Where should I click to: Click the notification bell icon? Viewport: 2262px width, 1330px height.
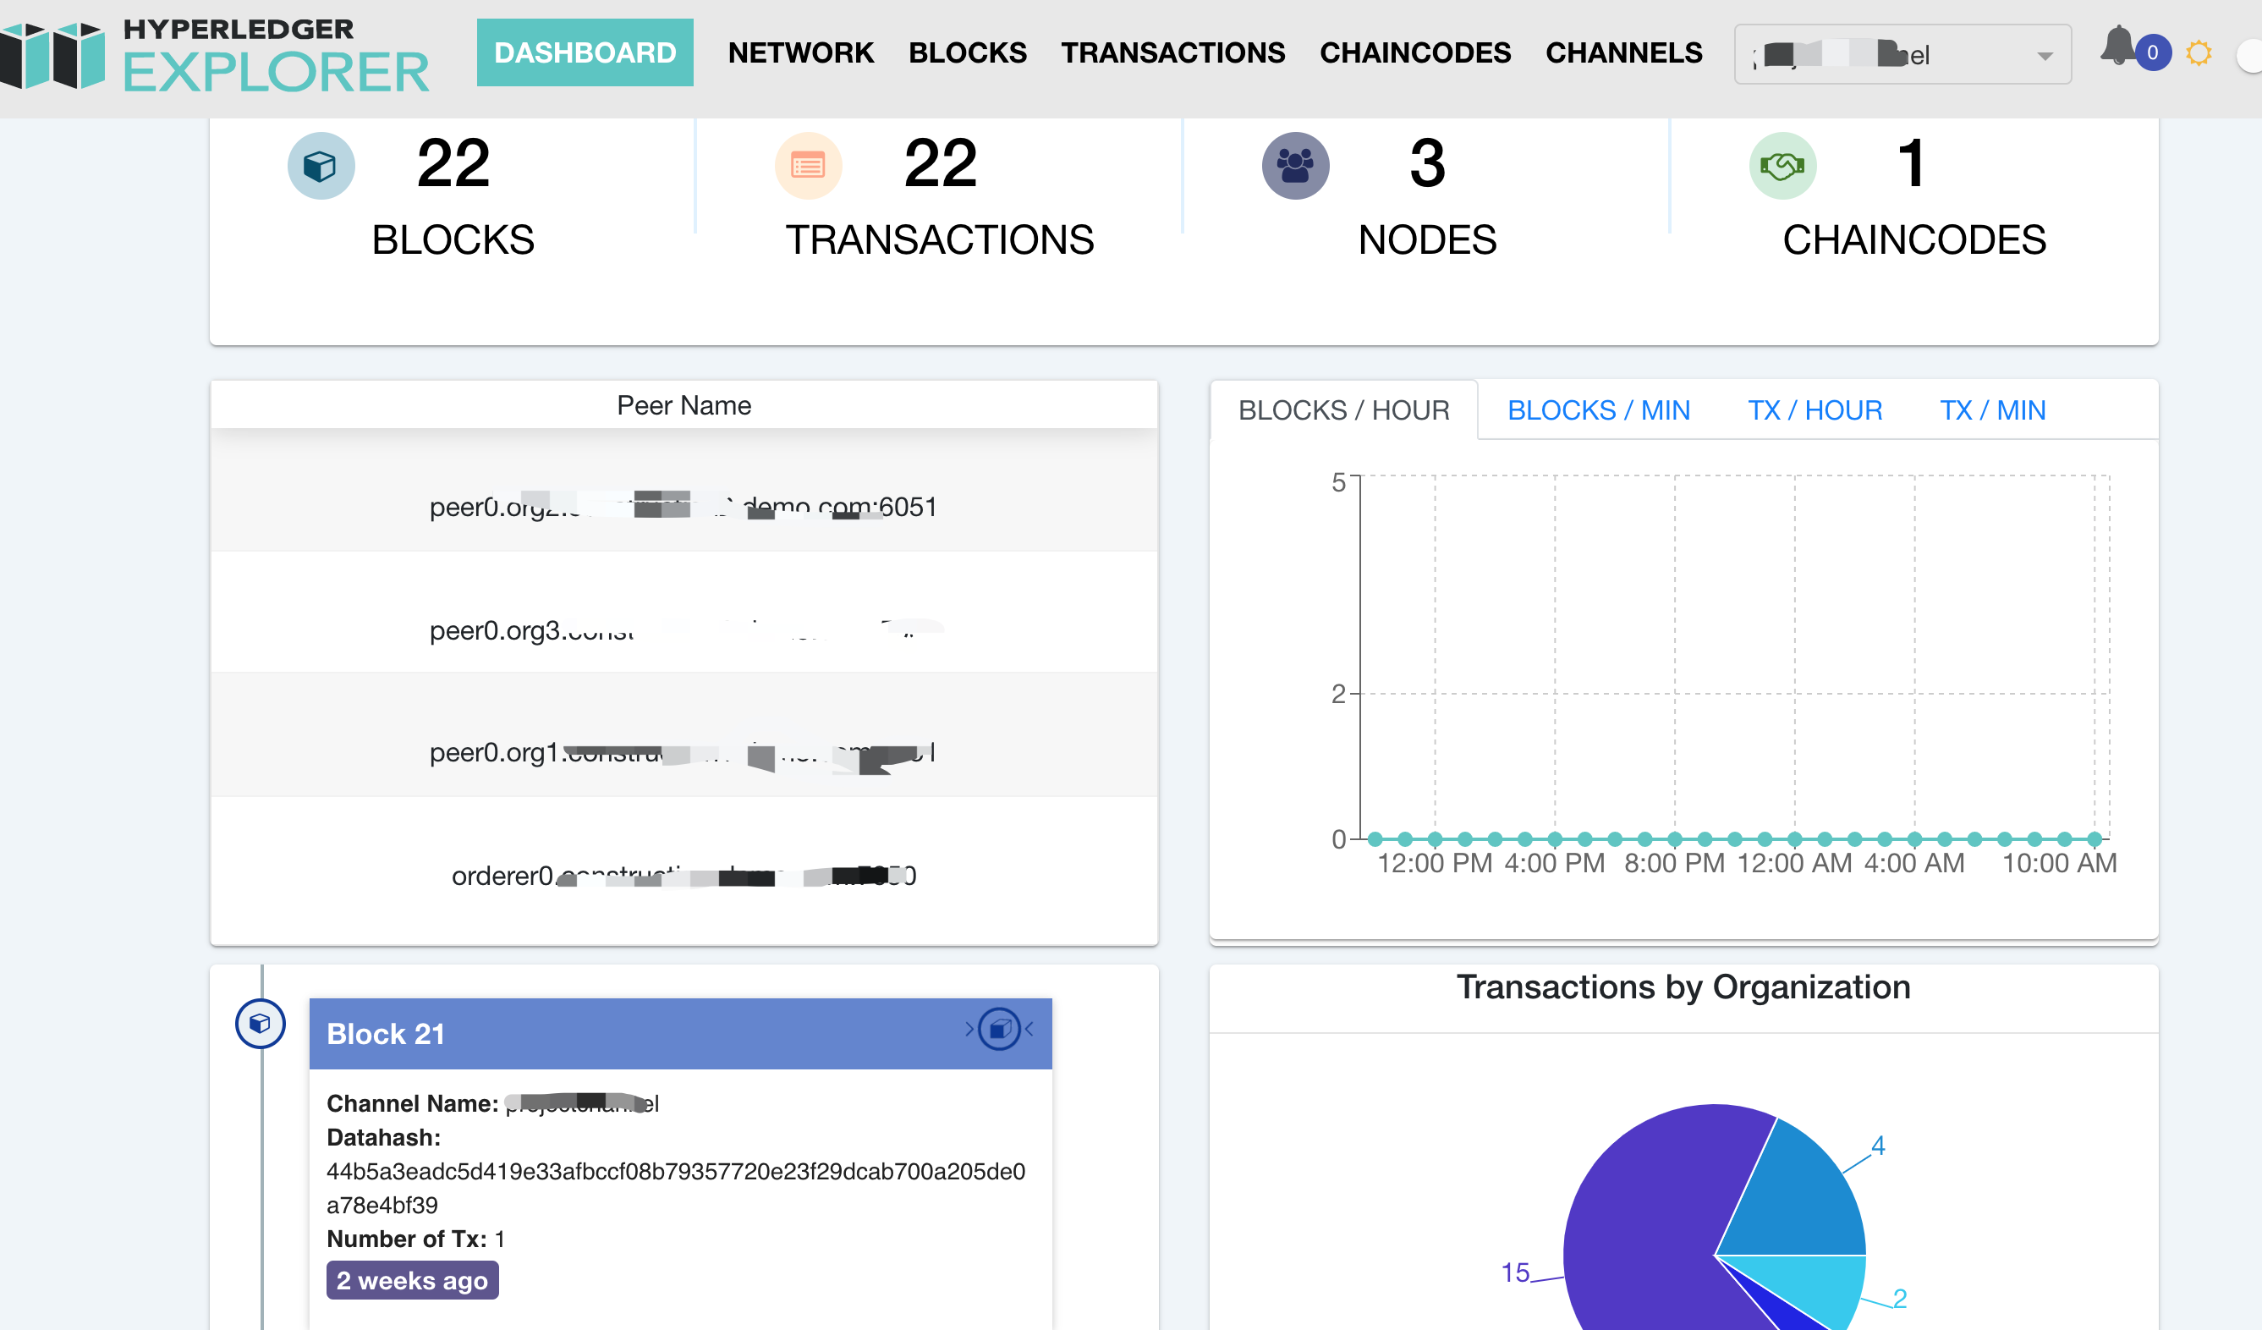(2117, 47)
